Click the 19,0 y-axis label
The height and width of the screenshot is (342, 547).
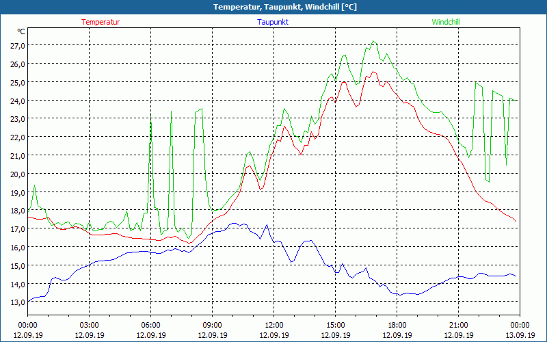(x=18, y=193)
